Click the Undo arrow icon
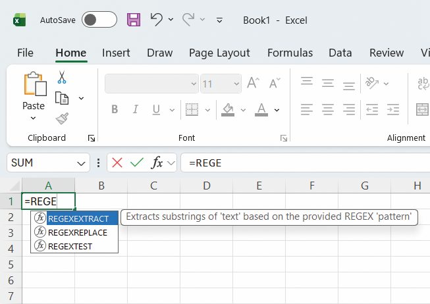Image resolution: width=430 pixels, height=304 pixels. (x=156, y=20)
